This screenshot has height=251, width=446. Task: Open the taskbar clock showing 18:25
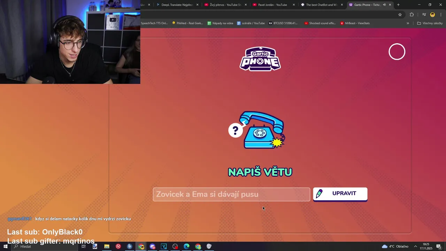[x=425, y=246]
